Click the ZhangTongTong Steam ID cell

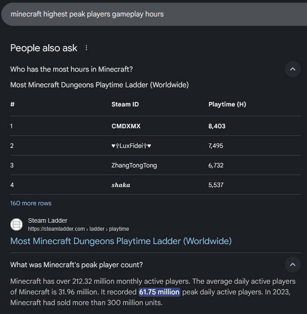[x=134, y=165]
